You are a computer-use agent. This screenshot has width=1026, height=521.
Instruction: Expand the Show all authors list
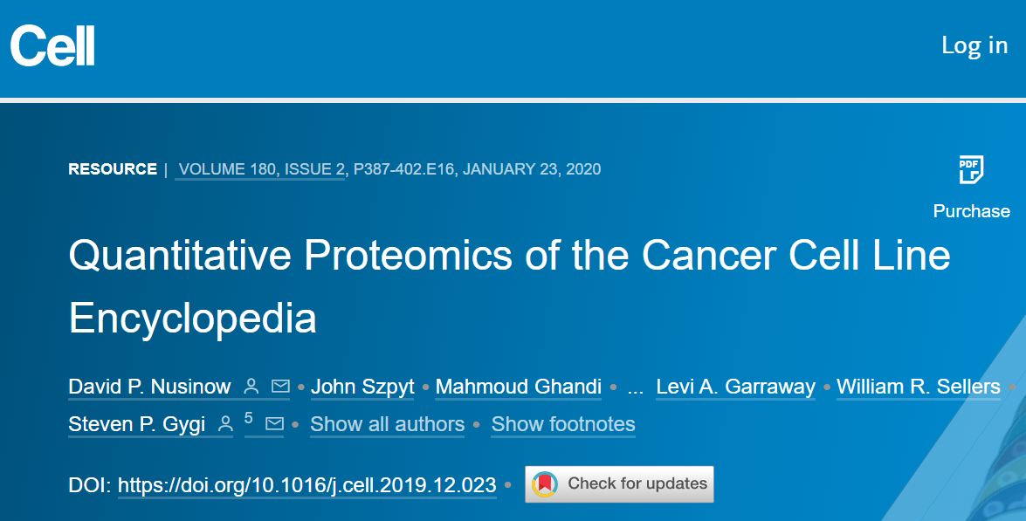(387, 425)
